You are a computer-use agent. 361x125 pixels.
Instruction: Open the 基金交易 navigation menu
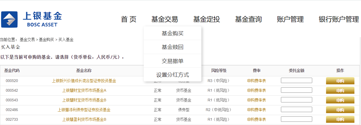pos(164,19)
